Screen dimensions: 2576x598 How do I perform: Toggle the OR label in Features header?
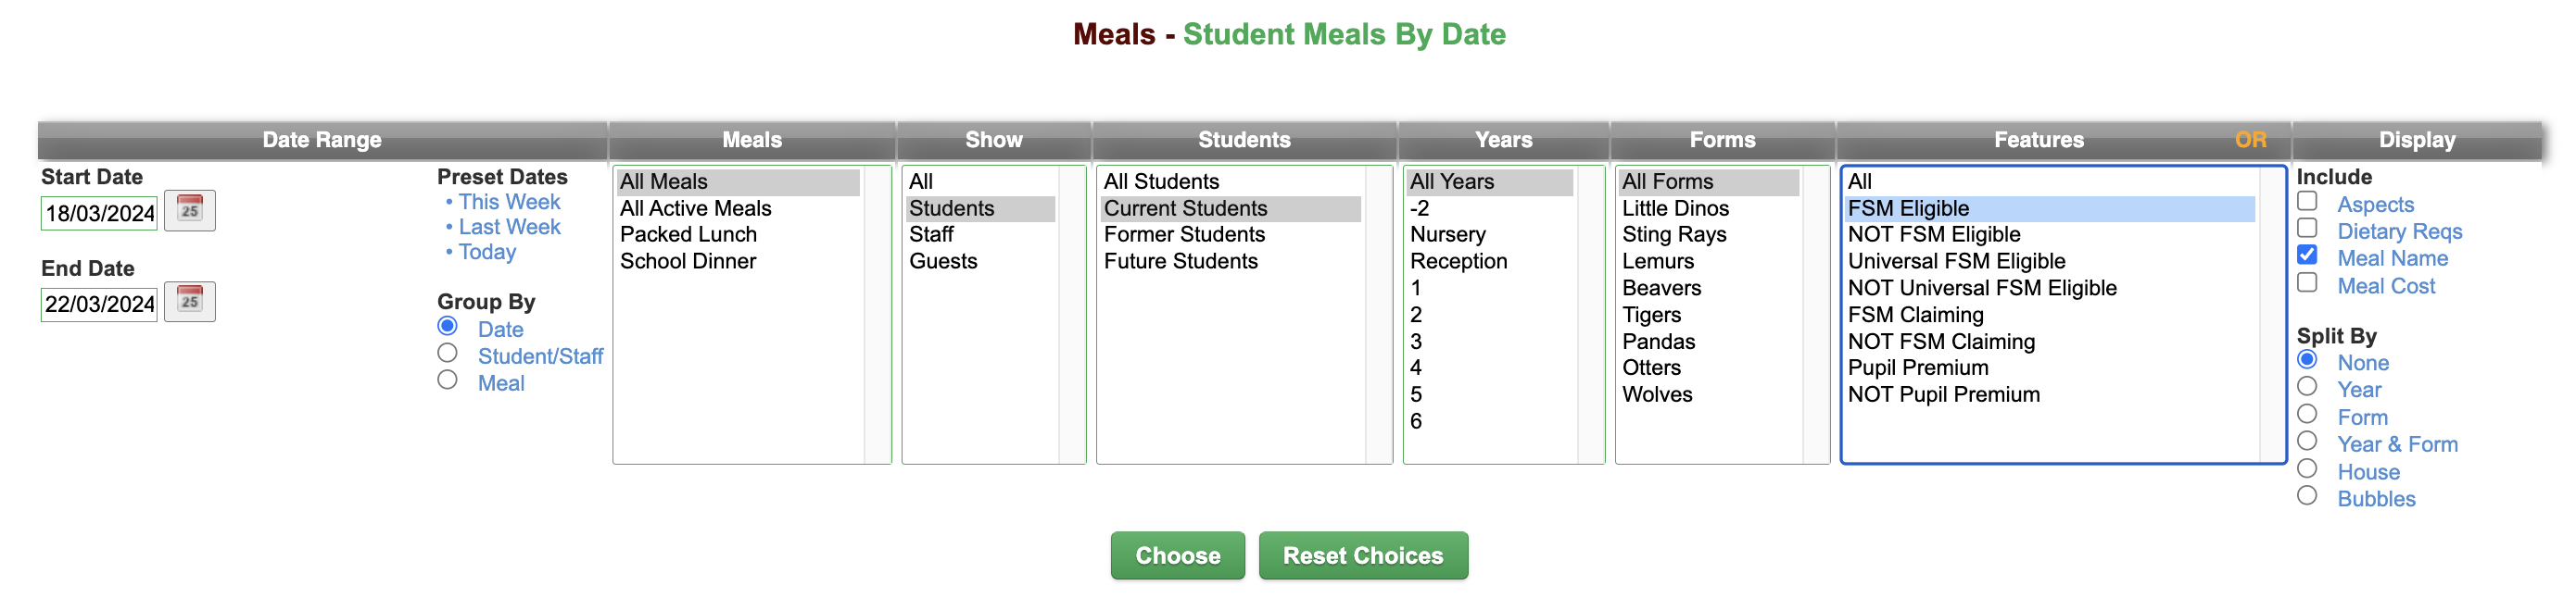coord(2250,140)
